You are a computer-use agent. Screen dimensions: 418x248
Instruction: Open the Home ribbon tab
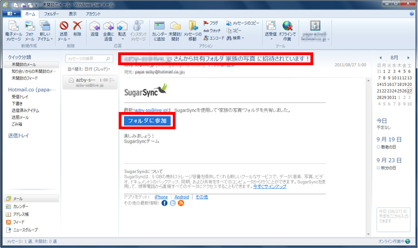point(30,14)
